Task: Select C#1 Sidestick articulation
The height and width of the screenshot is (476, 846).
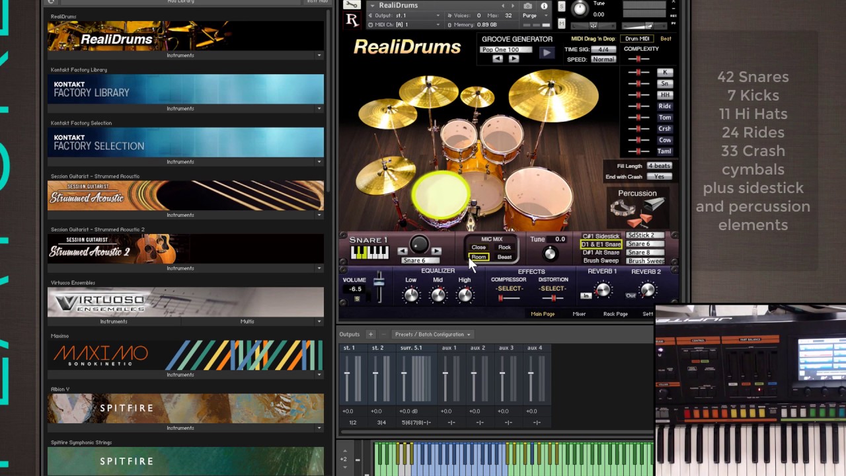Action: pos(601,236)
